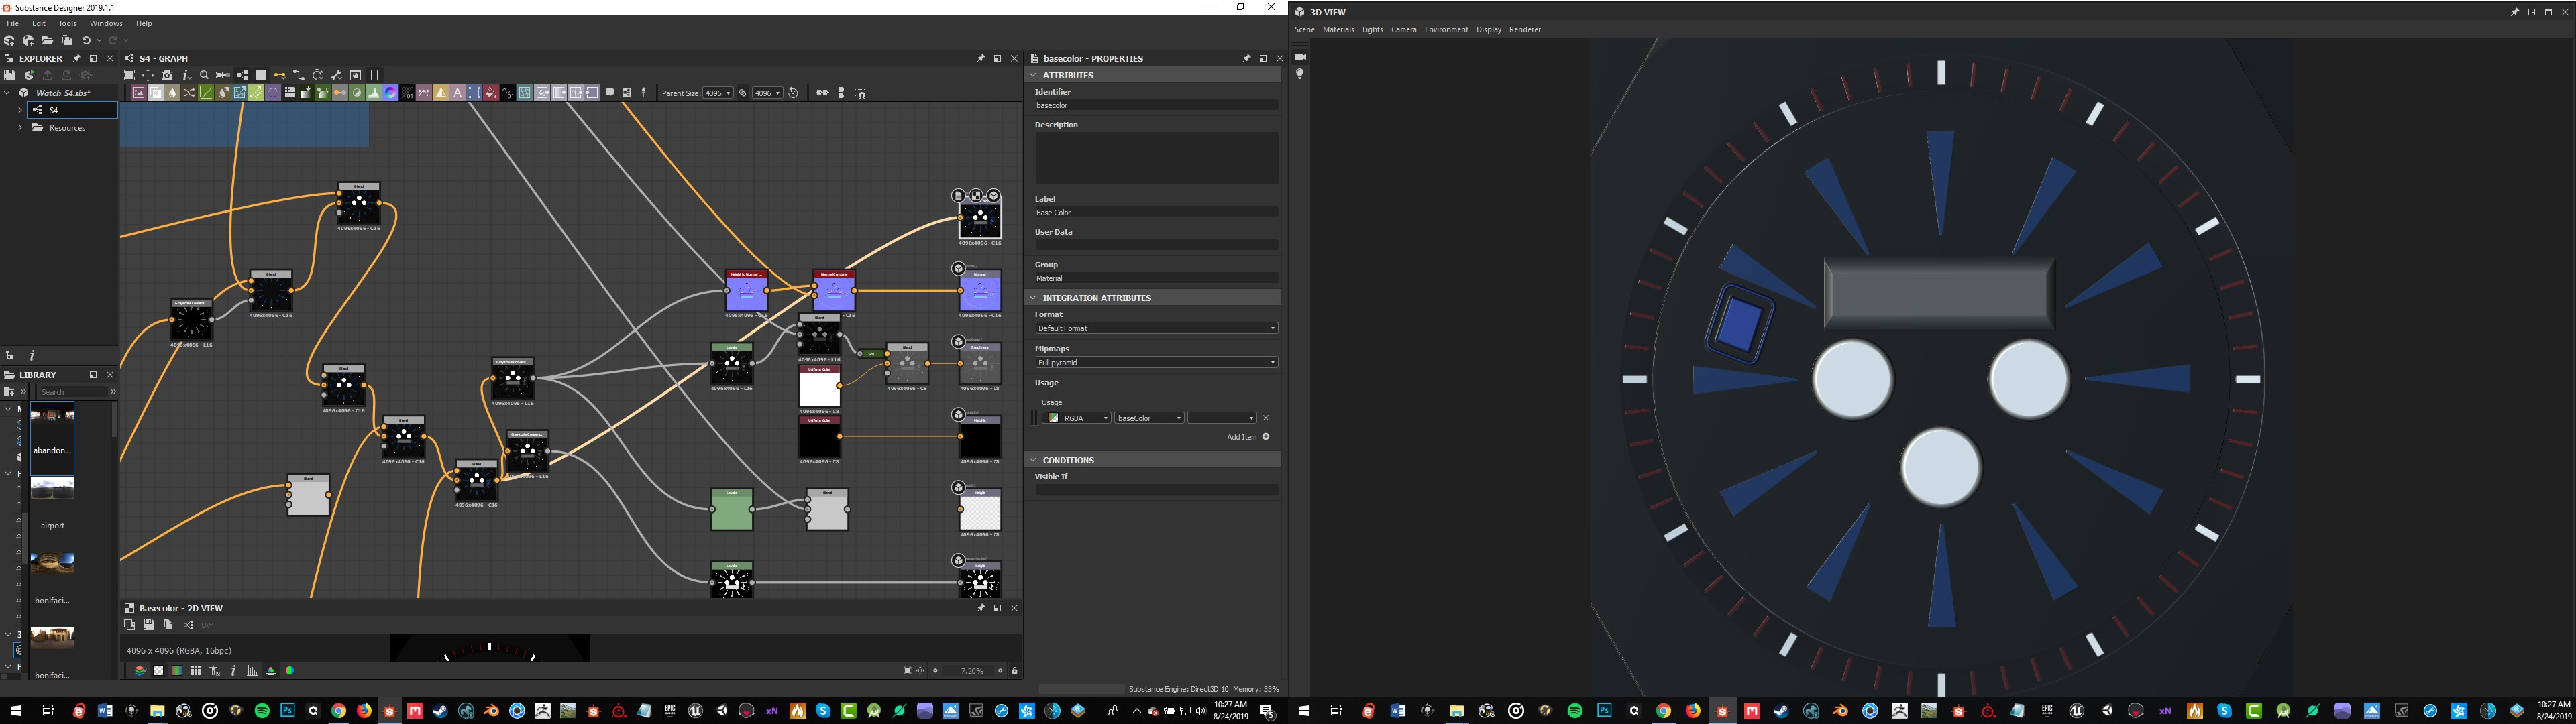Expand the Resources folder in Explorer

20,128
